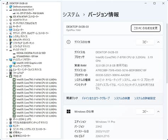Click the ST2000DM001-1ER164 drive icon

pyautogui.click(x=14, y=57)
